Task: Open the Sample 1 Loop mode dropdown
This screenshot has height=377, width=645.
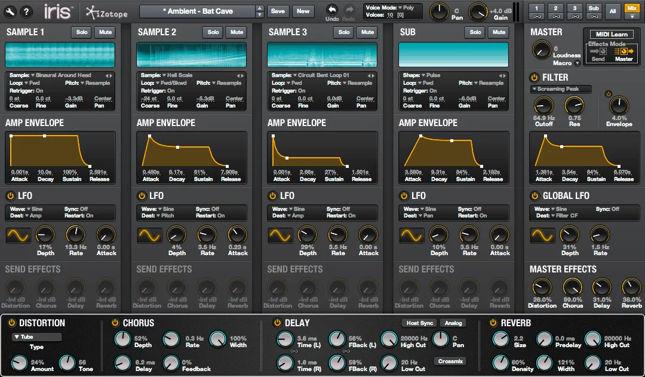Action: [x=30, y=83]
